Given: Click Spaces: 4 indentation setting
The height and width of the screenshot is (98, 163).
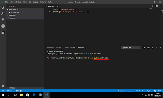Looking at the screenshot, I should [131, 91].
